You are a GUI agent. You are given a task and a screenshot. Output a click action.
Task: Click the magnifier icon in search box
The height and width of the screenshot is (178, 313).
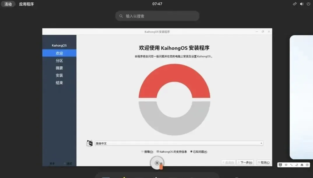(121, 16)
